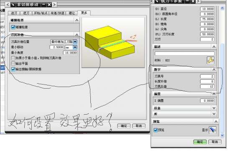Image resolution: width=251 pixels, height=159 pixels.
Task: Click the 长度补偿 field
Action: [x=207, y=81]
